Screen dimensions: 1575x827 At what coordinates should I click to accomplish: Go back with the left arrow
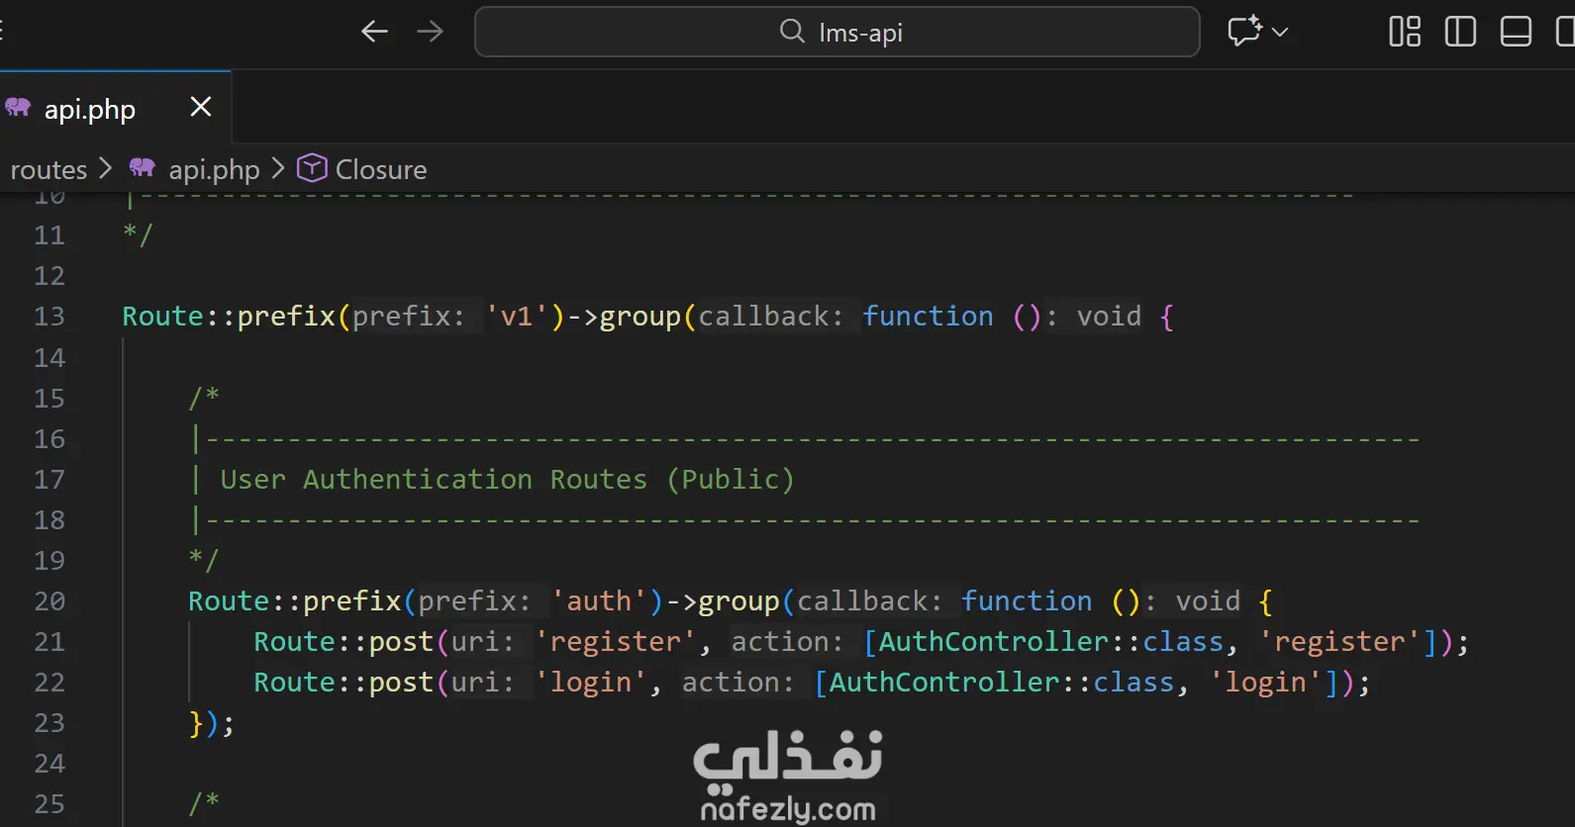[x=374, y=32]
